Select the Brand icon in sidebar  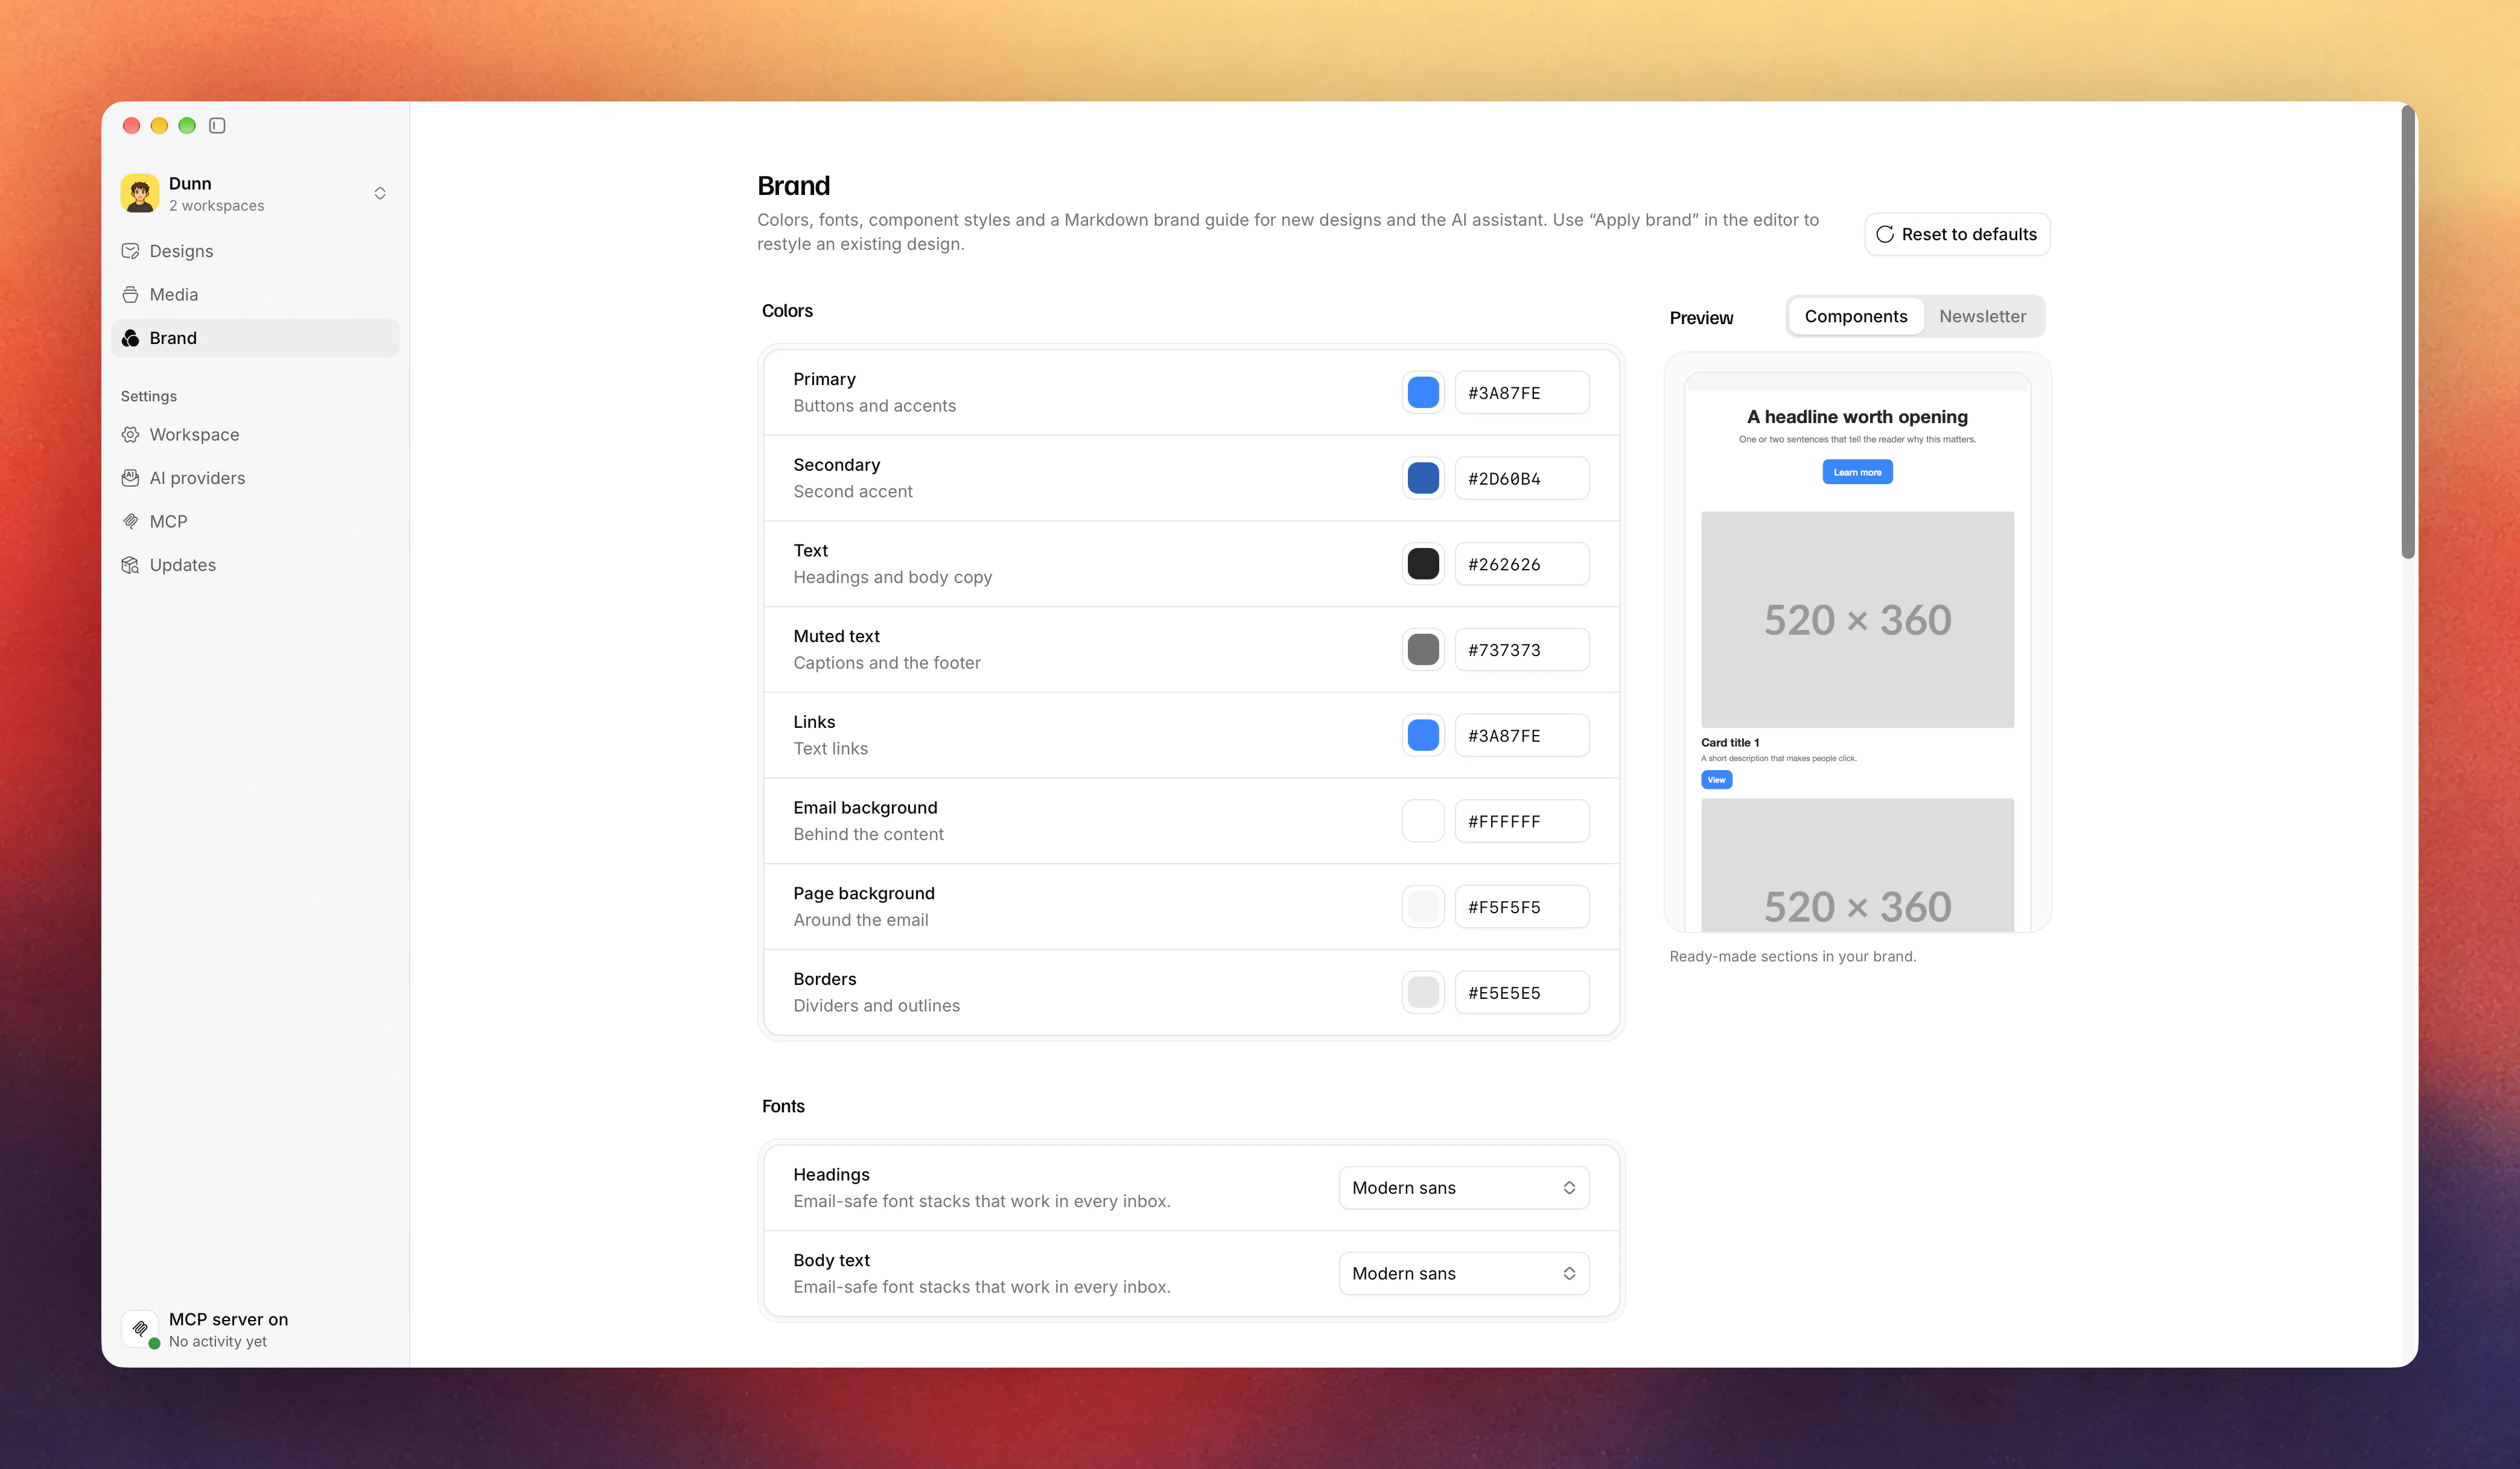coord(130,338)
